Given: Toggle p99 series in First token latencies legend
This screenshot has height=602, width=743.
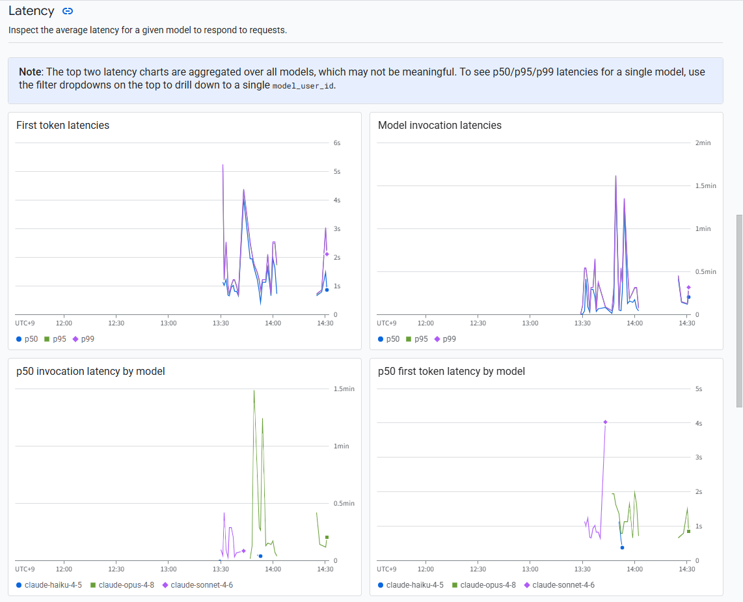Looking at the screenshot, I should pos(83,339).
